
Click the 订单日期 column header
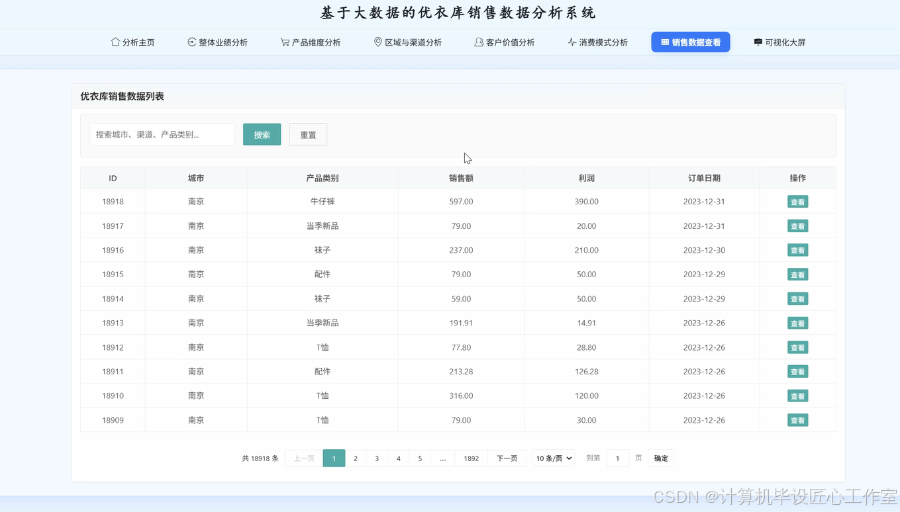pos(704,179)
